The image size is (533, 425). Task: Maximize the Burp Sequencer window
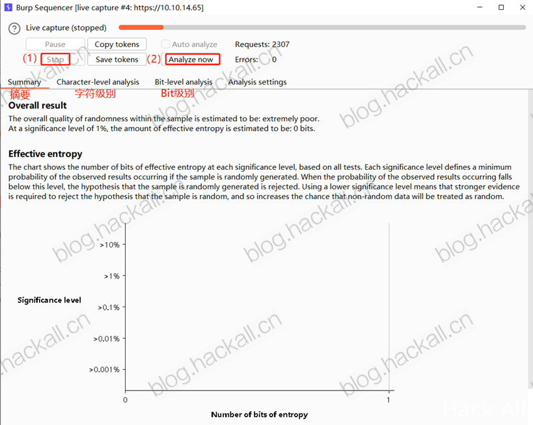coord(501,7)
